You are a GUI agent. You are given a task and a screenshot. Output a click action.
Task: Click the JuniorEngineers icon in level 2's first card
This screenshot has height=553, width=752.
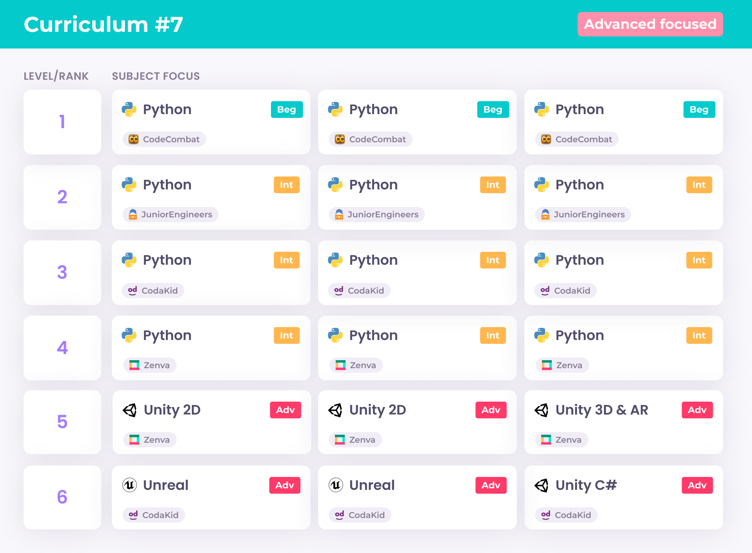(133, 215)
